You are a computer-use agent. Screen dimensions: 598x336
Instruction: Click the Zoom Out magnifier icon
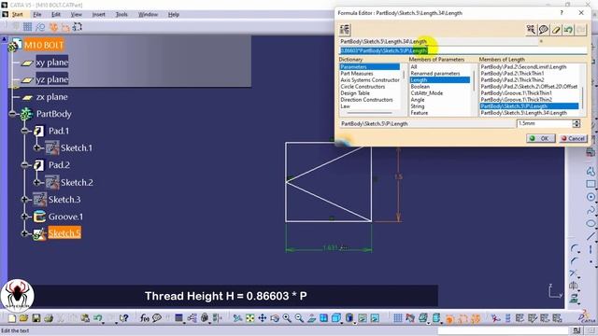pos(299,317)
